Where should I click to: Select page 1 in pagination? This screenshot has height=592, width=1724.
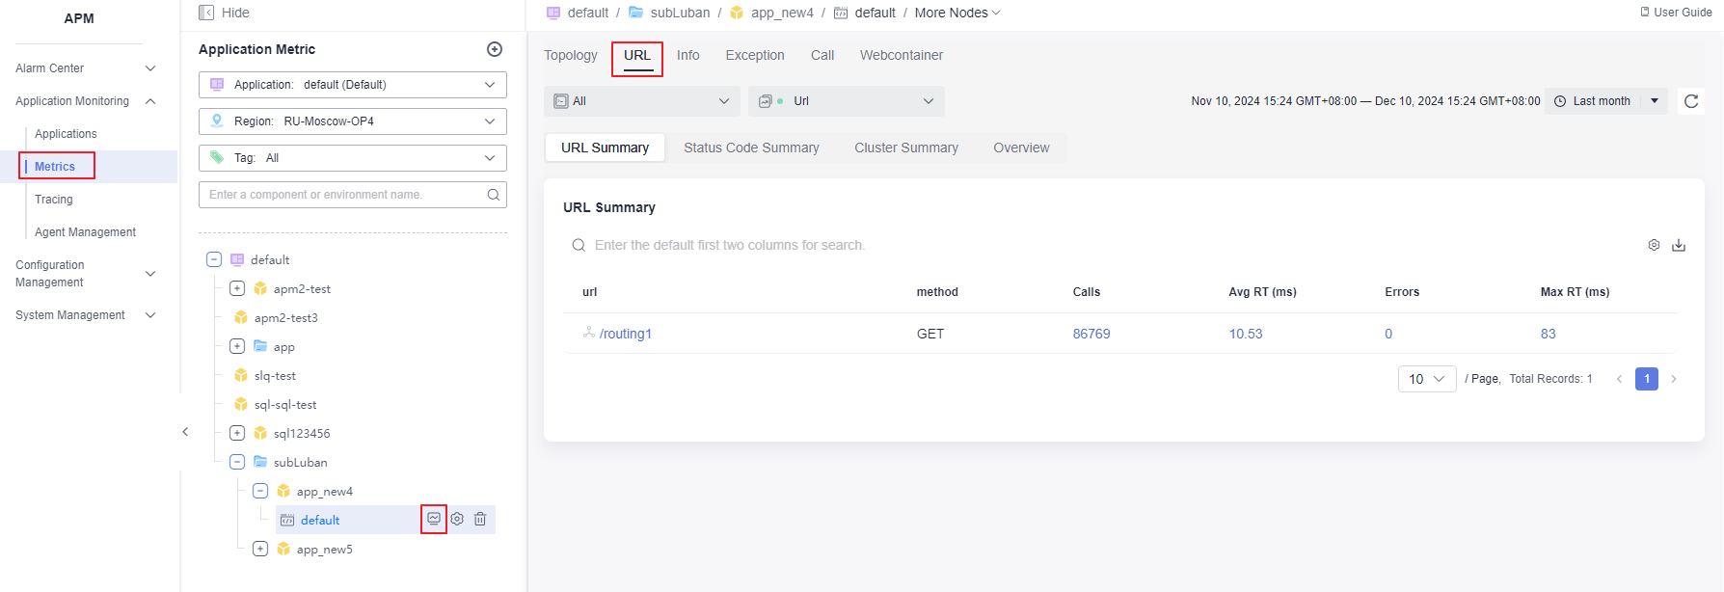tap(1647, 379)
